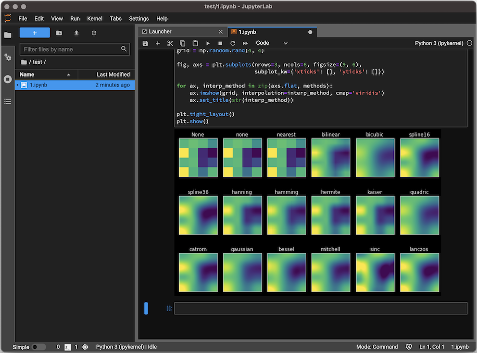Viewport: 477px width, 353px height.
Task: Open the Kernel menu
Action: click(94, 18)
